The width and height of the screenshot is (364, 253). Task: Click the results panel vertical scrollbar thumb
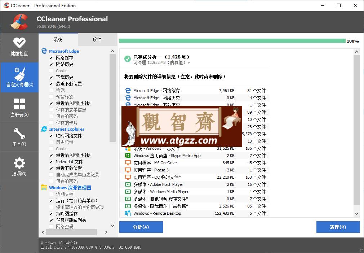click(356, 130)
